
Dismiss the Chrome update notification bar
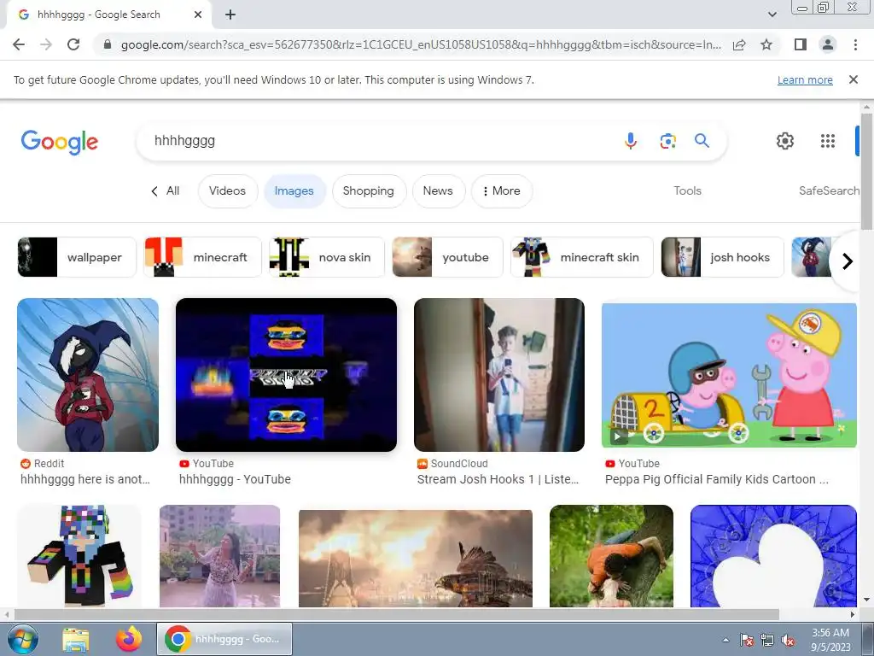coord(854,79)
